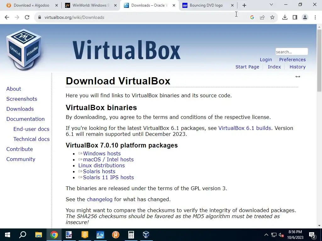
Task: Open the Algodoo orange taskbar icon
Action: click(116, 235)
